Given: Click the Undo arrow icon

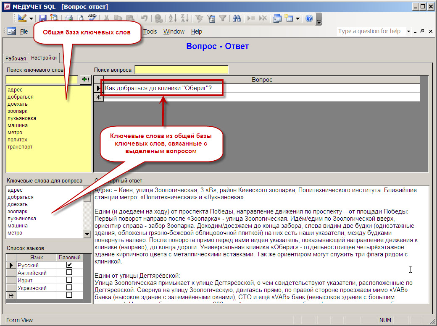Looking at the screenshot, I should [144, 18].
